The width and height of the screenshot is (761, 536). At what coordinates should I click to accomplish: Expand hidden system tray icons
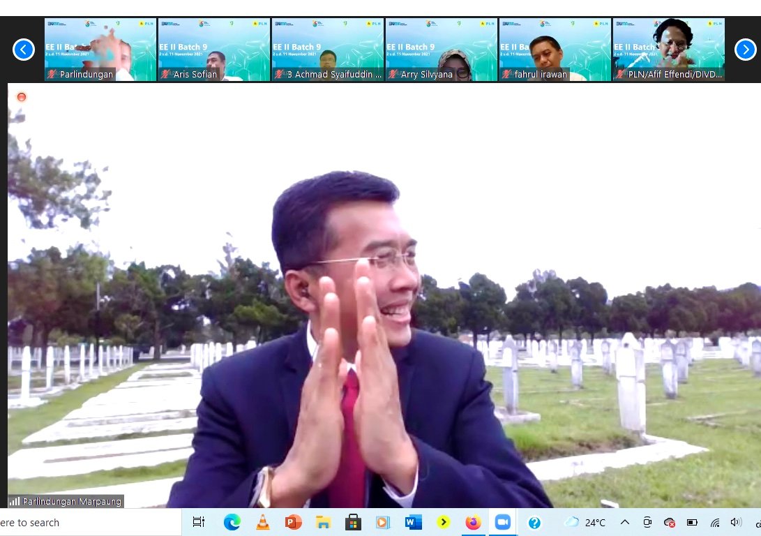point(625,522)
